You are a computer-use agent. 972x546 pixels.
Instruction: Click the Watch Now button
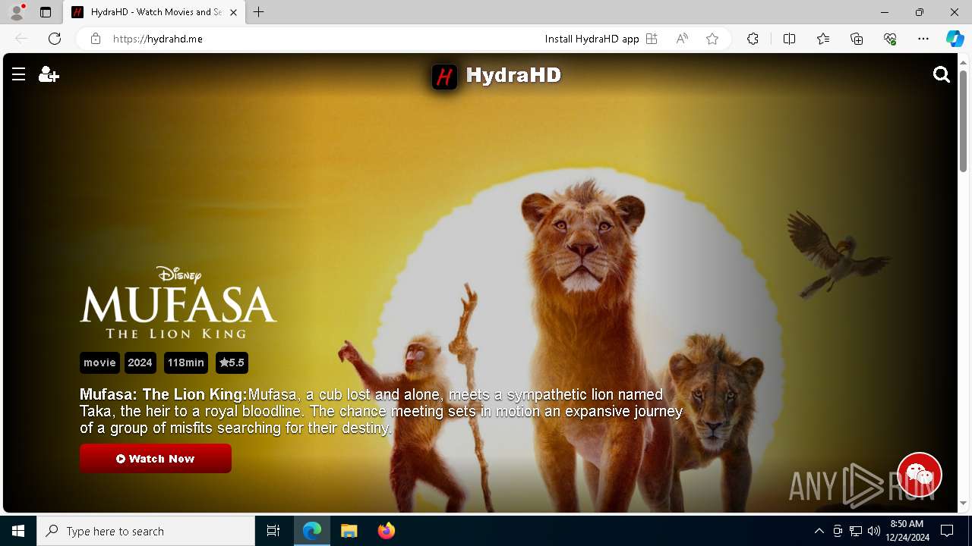pyautogui.click(x=156, y=459)
